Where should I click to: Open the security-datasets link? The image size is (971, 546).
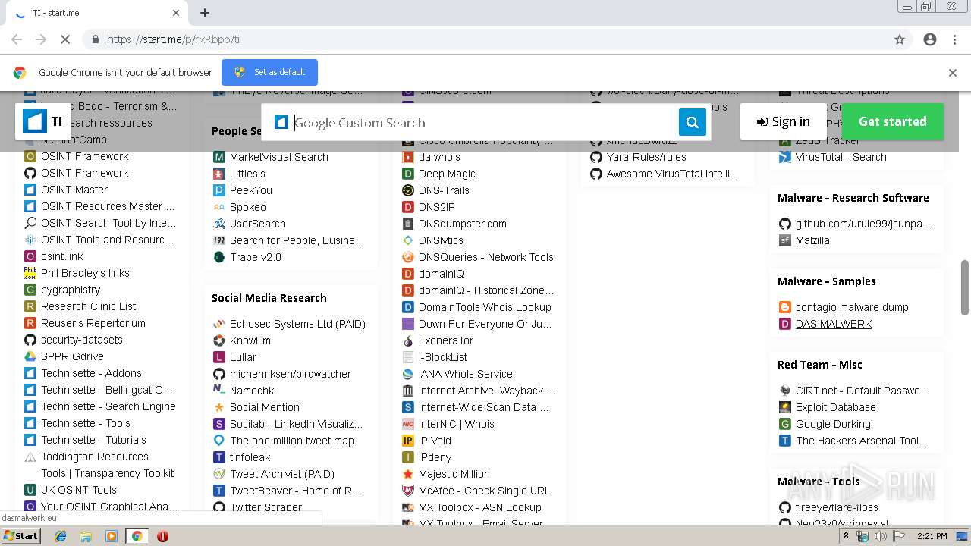point(82,340)
